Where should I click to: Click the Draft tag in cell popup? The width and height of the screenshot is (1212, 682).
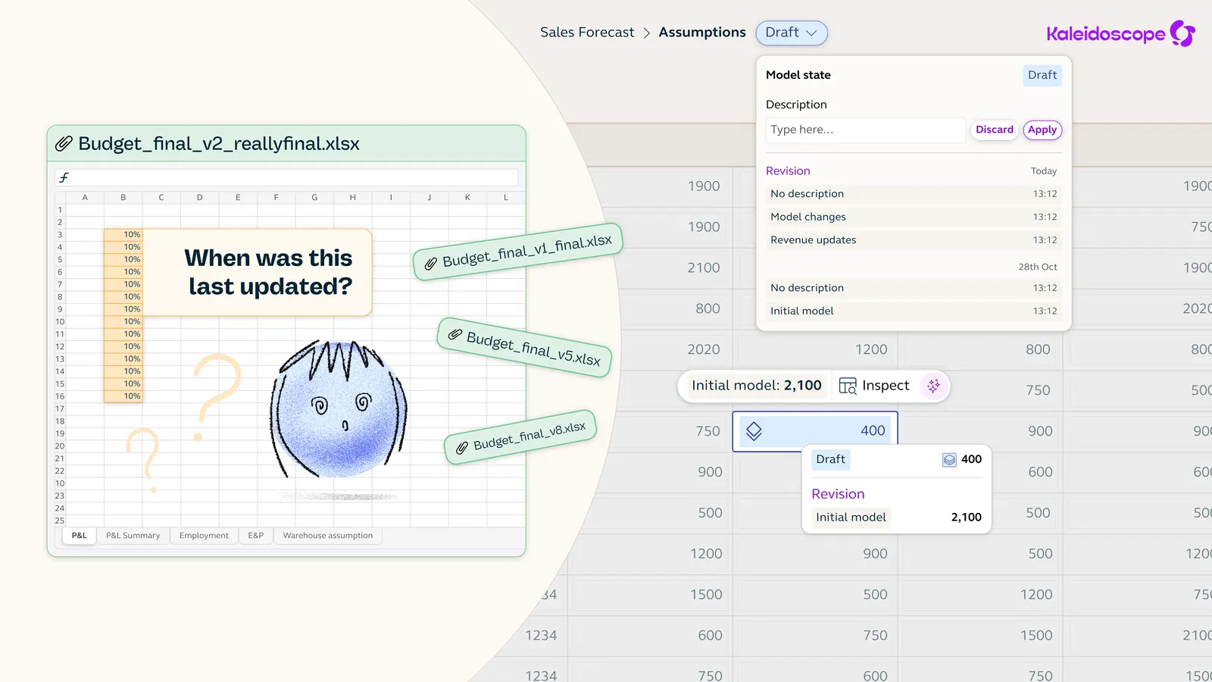click(x=830, y=459)
